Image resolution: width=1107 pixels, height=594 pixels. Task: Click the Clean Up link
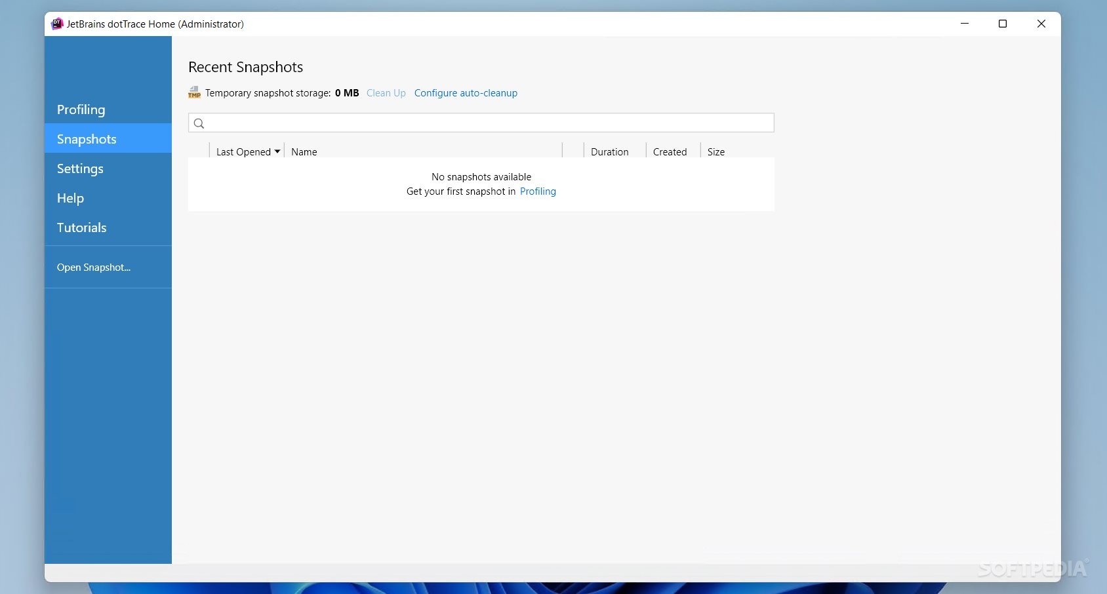[x=386, y=93]
